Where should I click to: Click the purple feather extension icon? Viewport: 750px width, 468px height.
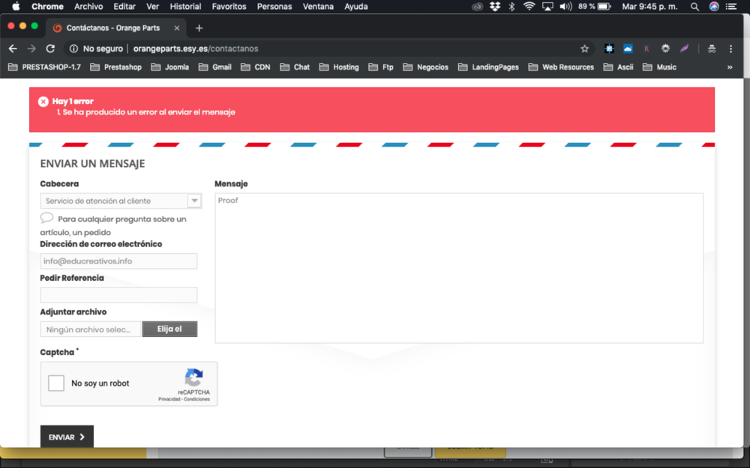[684, 49]
